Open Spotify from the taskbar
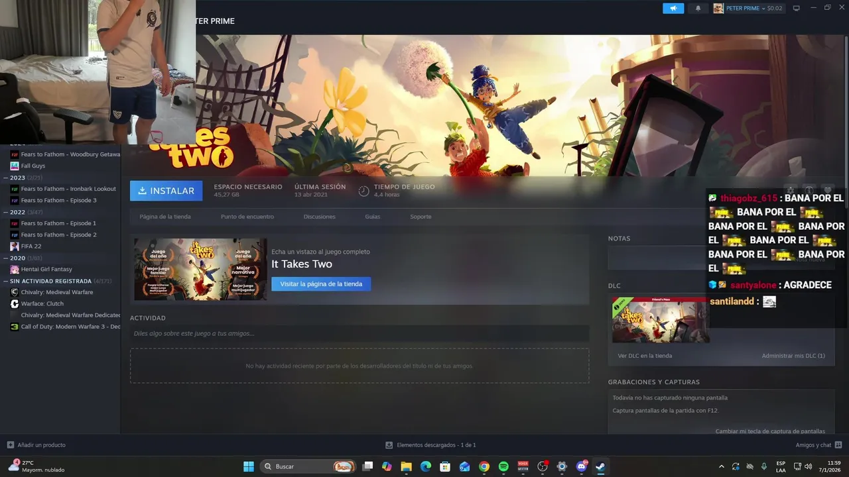 [503, 466]
